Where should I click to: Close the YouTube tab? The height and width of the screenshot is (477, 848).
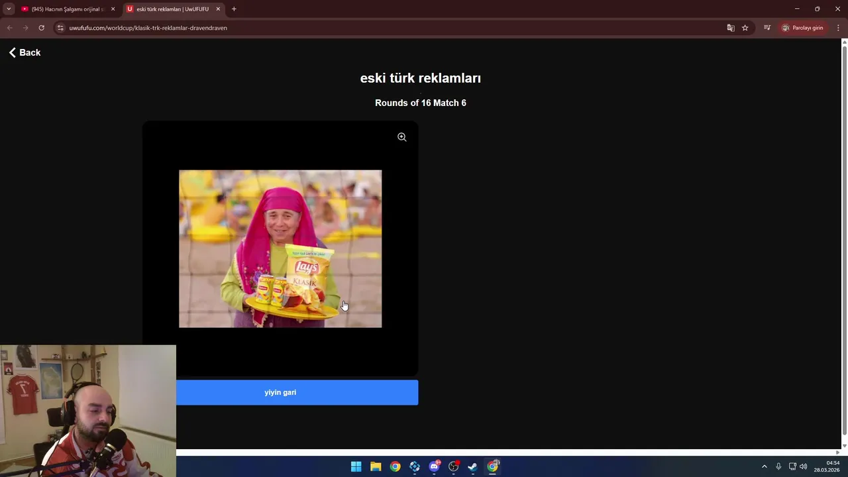click(x=113, y=9)
